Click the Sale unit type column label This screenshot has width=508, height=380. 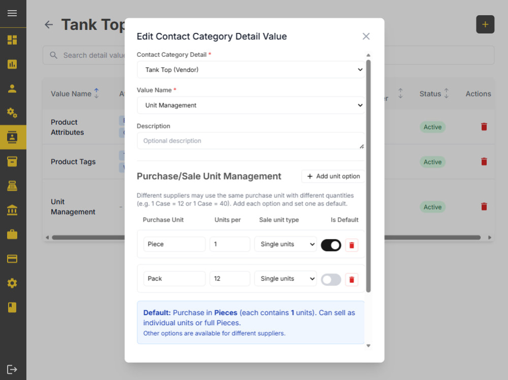(x=279, y=220)
